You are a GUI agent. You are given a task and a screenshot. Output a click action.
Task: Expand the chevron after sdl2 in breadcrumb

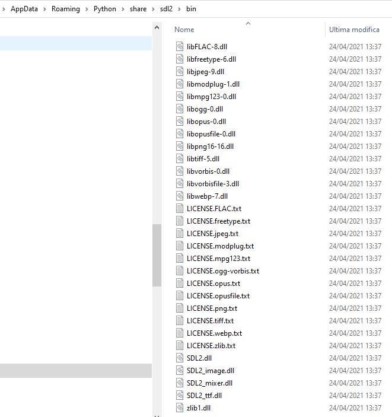[179, 9]
